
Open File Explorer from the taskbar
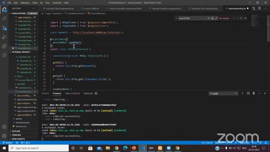108,148
